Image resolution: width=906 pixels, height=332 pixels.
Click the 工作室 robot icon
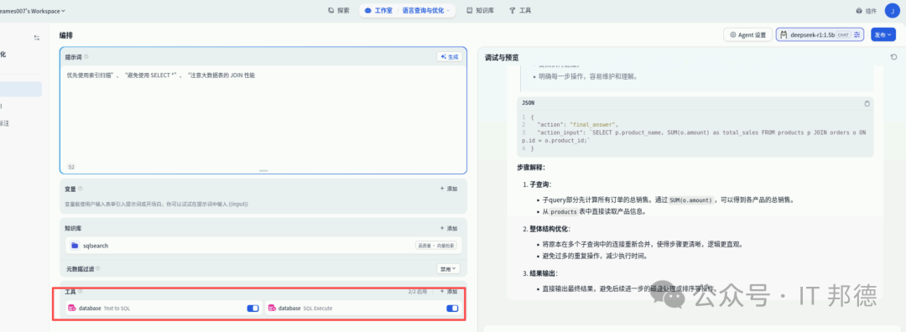pyautogui.click(x=368, y=10)
